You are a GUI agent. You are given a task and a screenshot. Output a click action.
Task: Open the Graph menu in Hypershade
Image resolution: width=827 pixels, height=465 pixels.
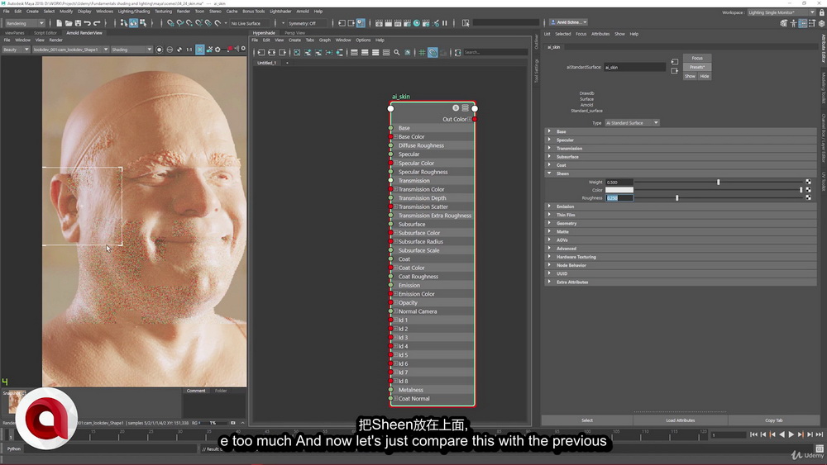coord(324,40)
